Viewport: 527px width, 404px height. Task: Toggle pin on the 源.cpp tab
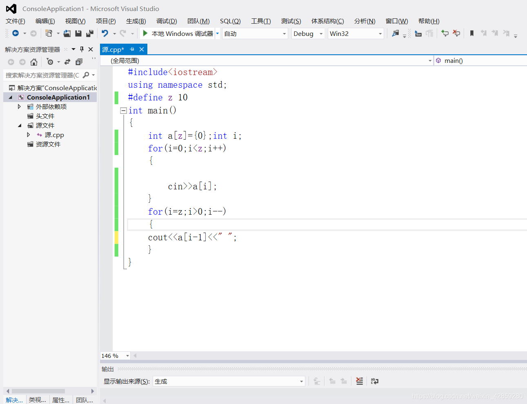point(132,49)
